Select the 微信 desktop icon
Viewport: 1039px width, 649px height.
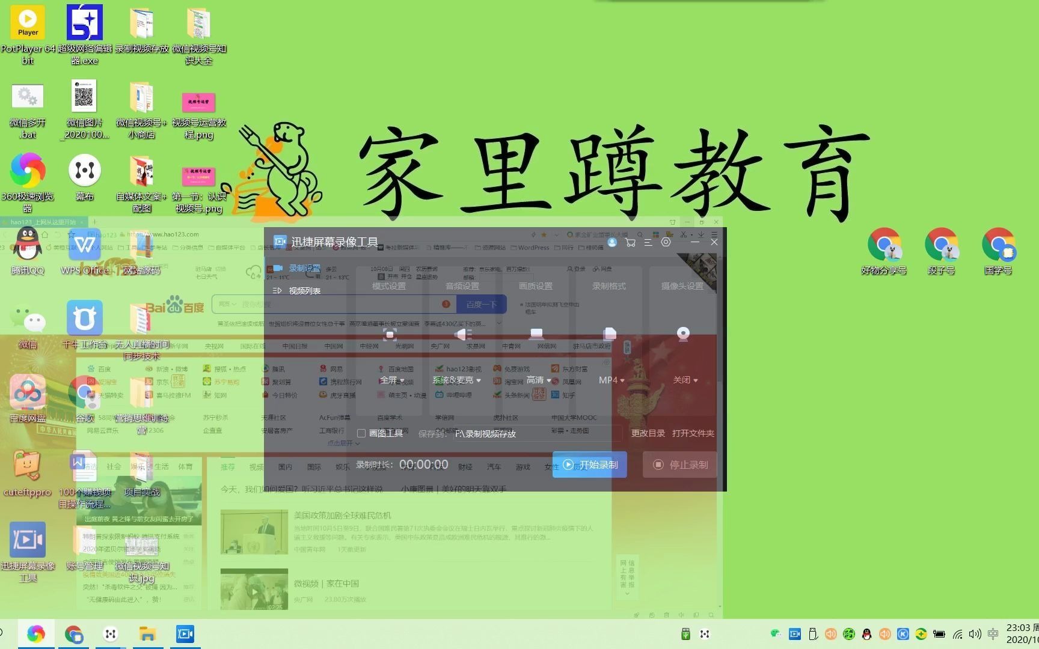pyautogui.click(x=28, y=326)
